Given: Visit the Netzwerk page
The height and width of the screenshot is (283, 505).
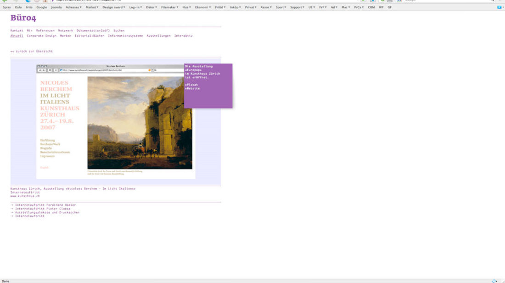Looking at the screenshot, I should 65,31.
